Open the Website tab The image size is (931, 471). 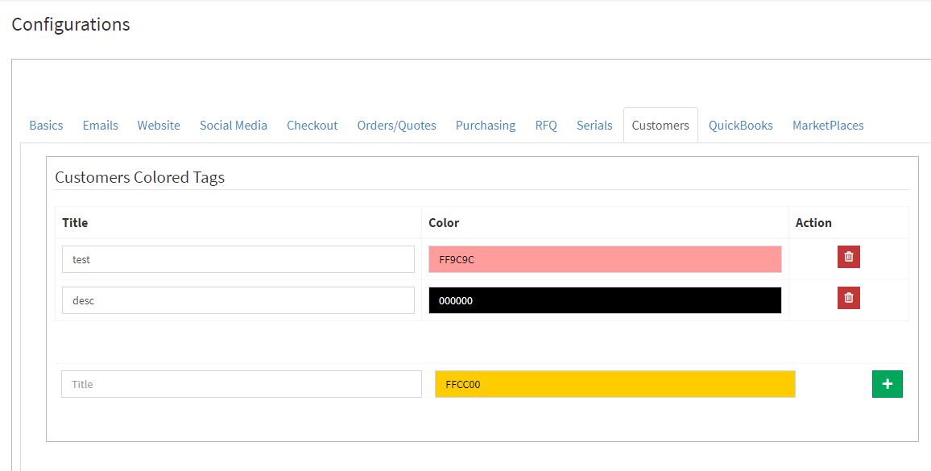(159, 126)
